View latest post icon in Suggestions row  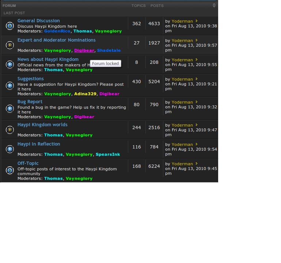coord(197,79)
